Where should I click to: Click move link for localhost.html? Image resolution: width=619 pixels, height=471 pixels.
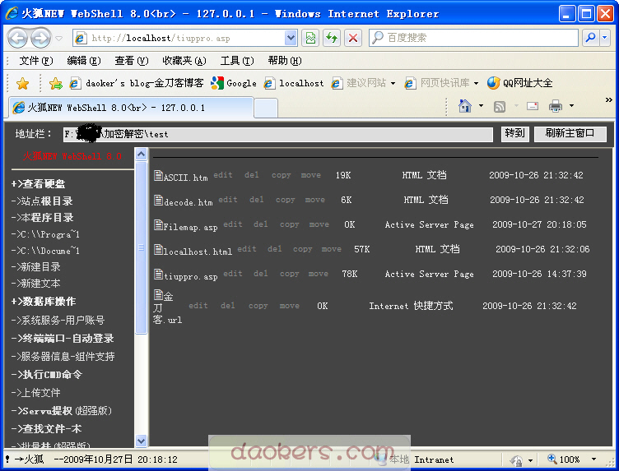[331, 249]
